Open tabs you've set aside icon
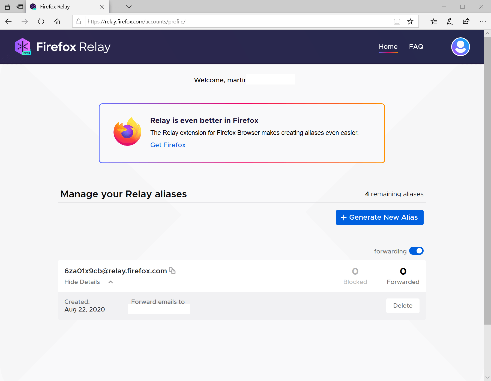This screenshot has width=491, height=381. 7,7
